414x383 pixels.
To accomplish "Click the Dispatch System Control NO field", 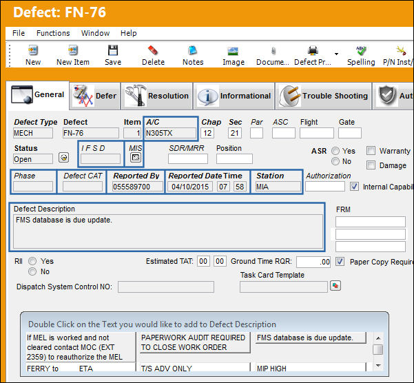I will pyautogui.click(x=166, y=287).
